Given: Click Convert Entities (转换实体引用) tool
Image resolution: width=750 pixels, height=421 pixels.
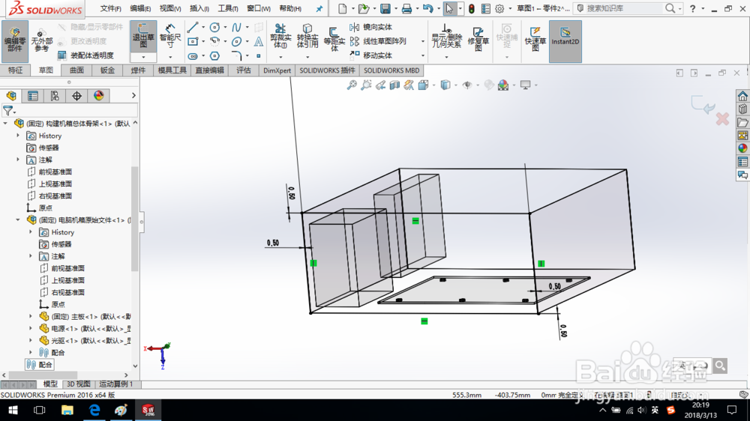Looking at the screenshot, I should (x=307, y=36).
